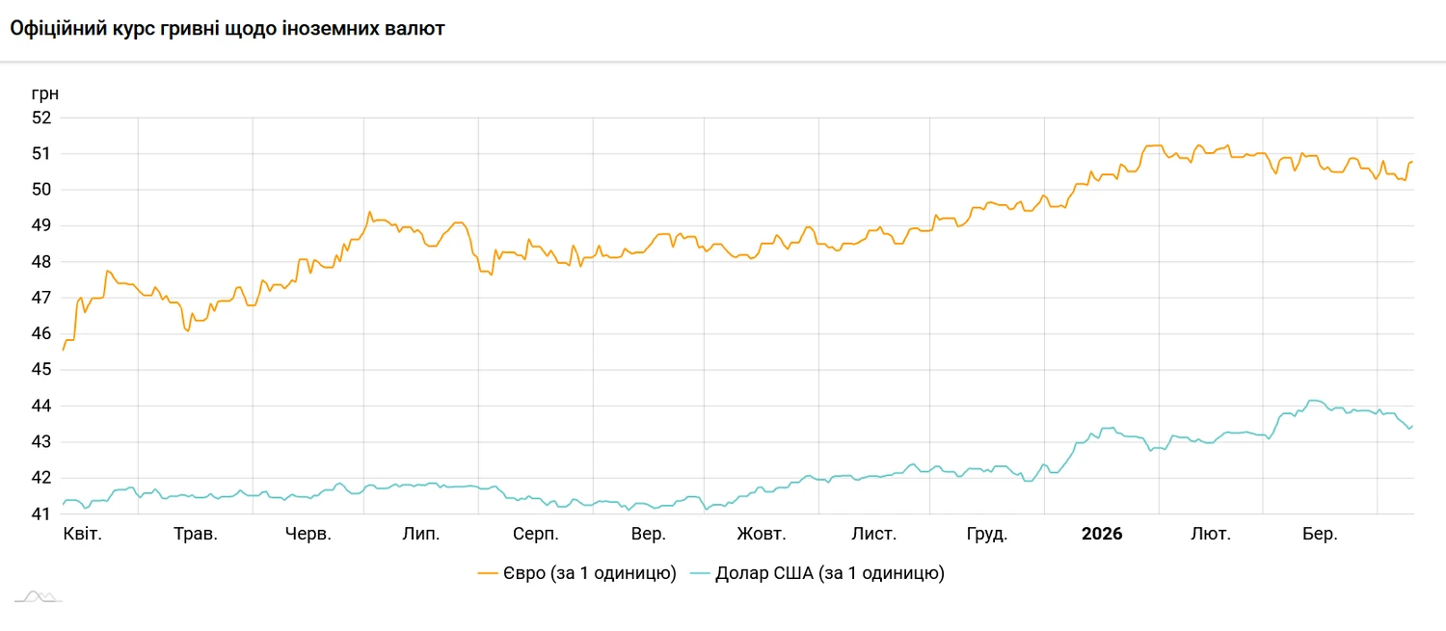Pick the Лип. month on the timeline
Image resolution: width=1446 pixels, height=631 pixels.
pos(421,534)
